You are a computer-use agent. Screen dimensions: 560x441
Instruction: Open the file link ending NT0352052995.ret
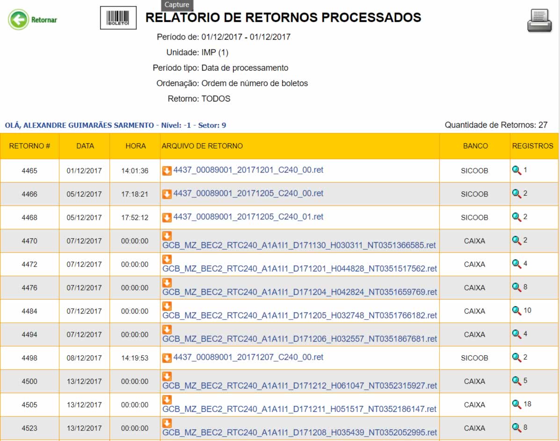click(x=299, y=433)
